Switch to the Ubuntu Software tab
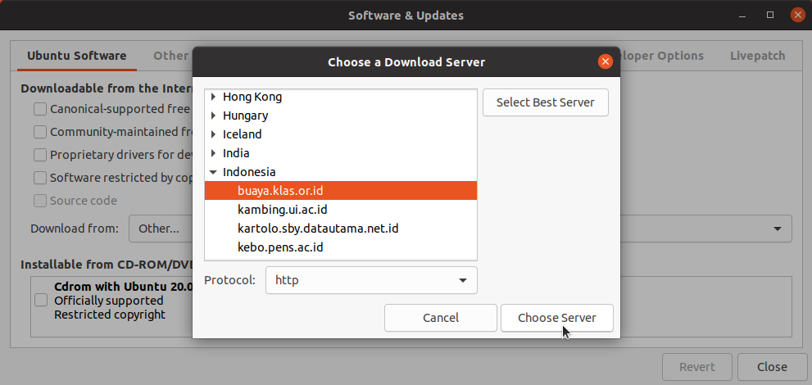812x385 pixels. [77, 56]
